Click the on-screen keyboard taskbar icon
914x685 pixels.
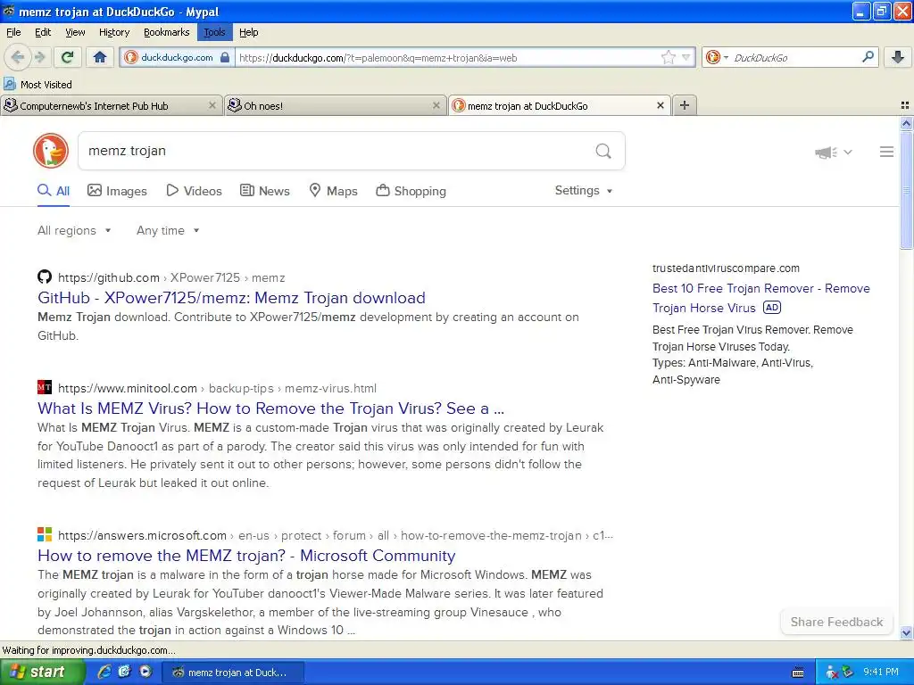(x=798, y=673)
